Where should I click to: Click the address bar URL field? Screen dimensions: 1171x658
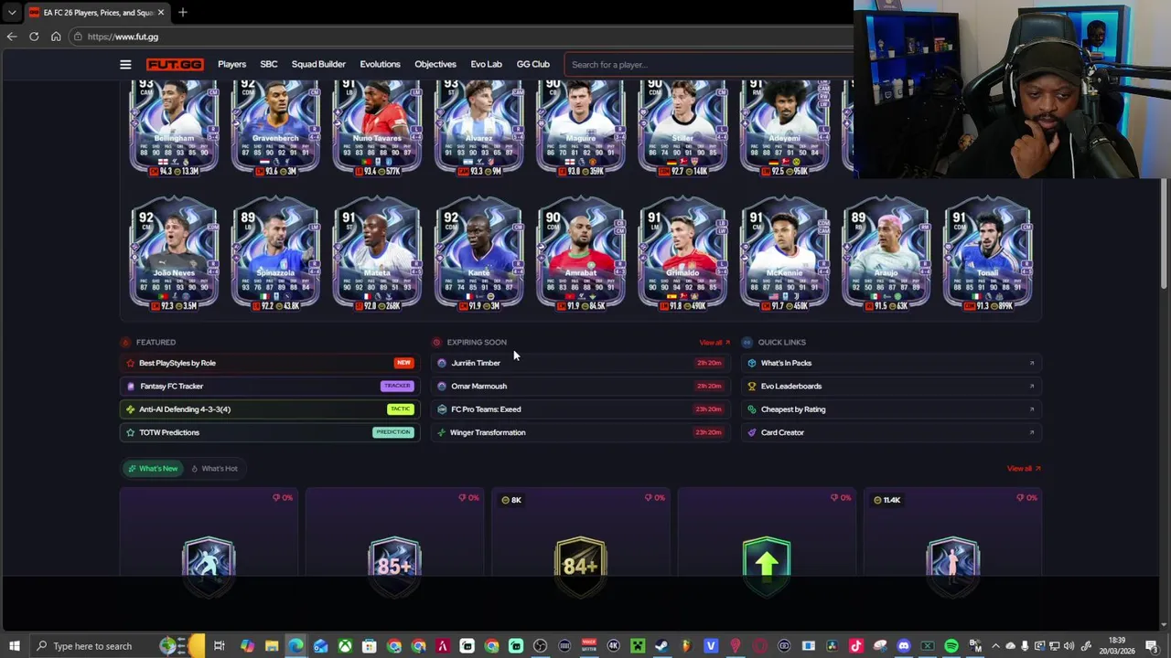coord(457,37)
